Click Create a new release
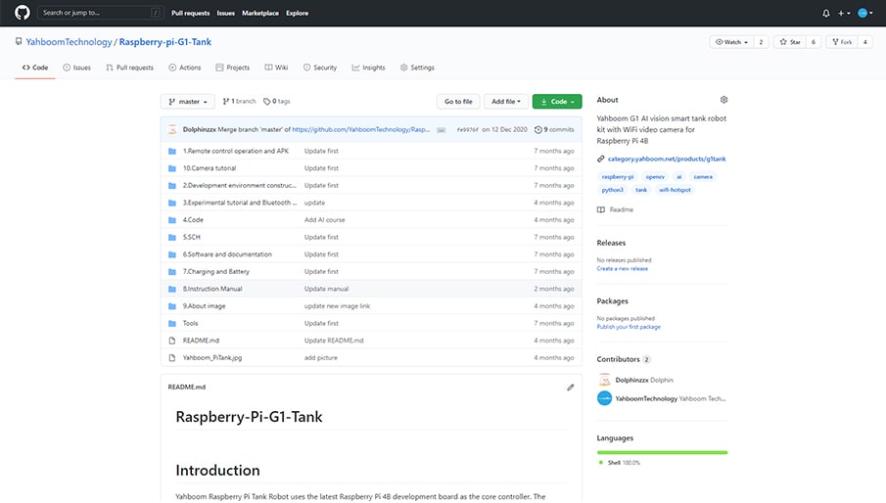This screenshot has width=886, height=503. click(622, 269)
